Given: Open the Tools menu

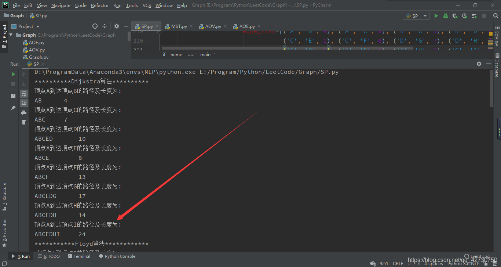Looking at the screenshot, I should (132, 5).
